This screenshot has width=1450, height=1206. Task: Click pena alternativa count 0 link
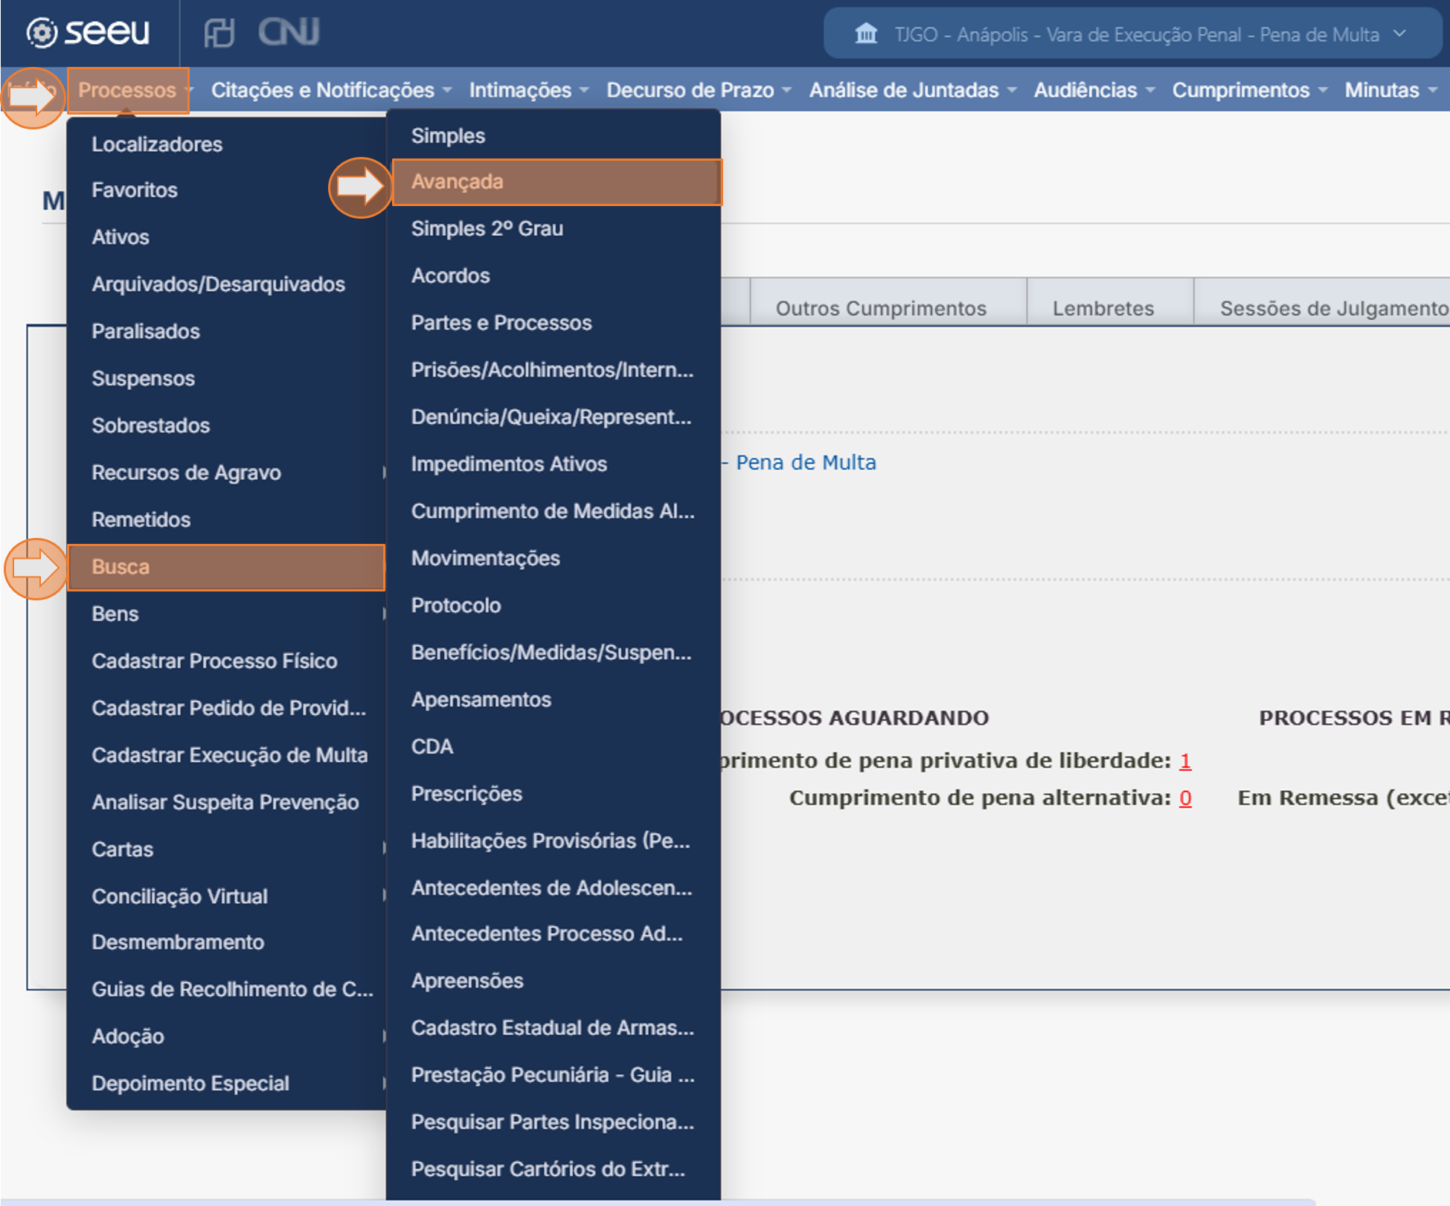(x=1185, y=798)
